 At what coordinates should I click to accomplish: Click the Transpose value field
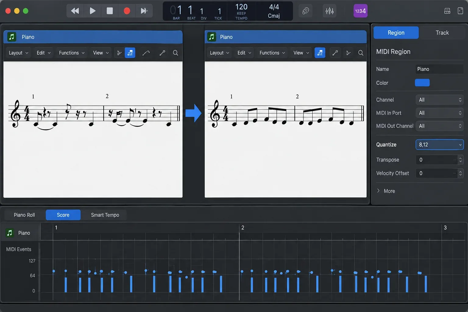click(x=436, y=160)
